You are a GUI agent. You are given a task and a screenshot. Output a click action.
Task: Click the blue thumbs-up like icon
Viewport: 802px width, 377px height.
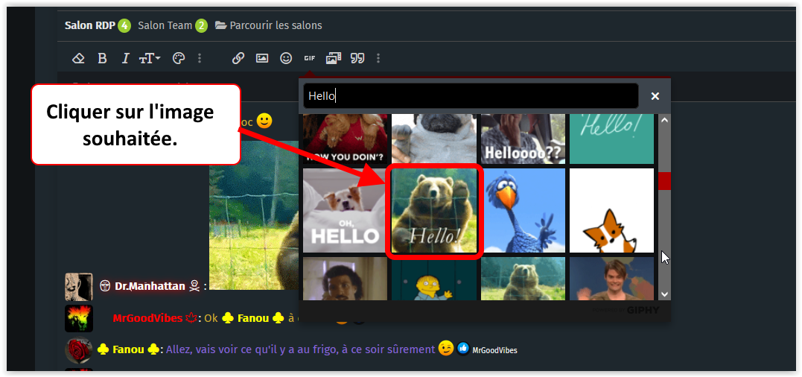click(463, 349)
